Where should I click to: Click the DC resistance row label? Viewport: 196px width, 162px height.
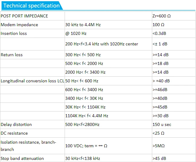[x=14, y=133]
